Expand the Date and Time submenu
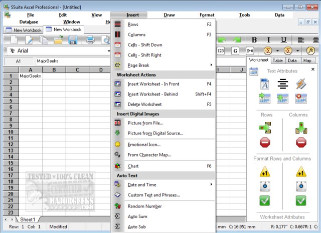 [x=163, y=185]
